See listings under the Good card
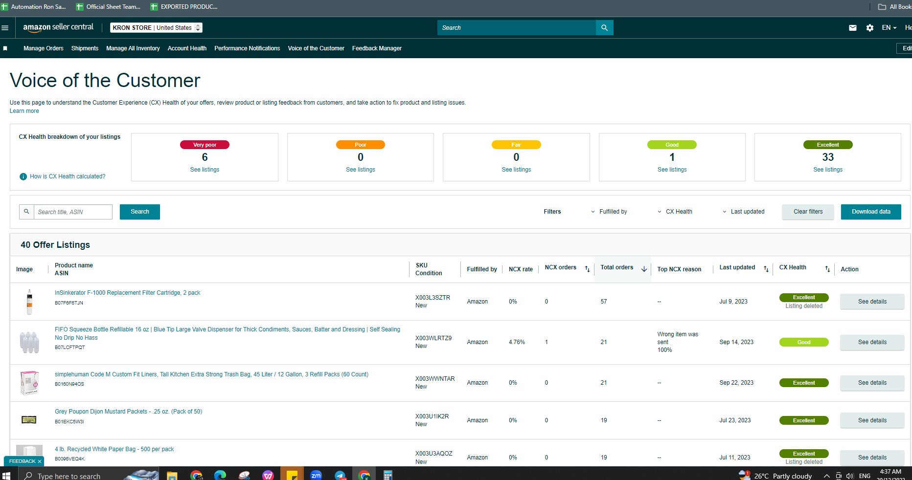 (672, 170)
